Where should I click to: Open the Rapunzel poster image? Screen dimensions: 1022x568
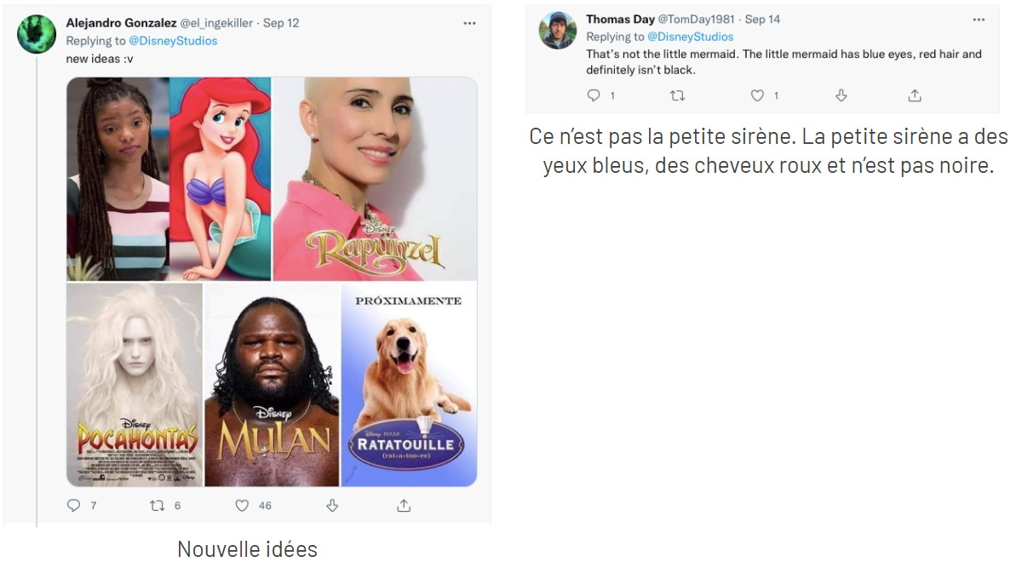tap(375, 179)
